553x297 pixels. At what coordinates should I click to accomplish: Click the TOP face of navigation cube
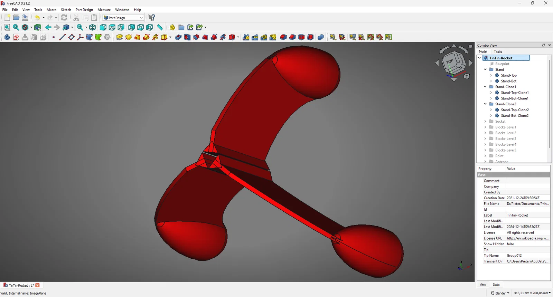point(450,61)
